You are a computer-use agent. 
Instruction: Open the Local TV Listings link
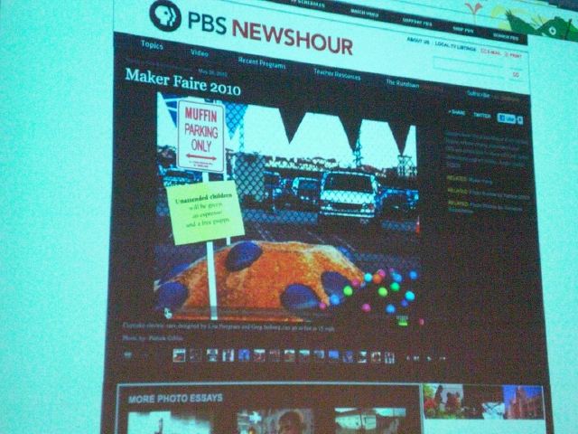pyautogui.click(x=455, y=46)
